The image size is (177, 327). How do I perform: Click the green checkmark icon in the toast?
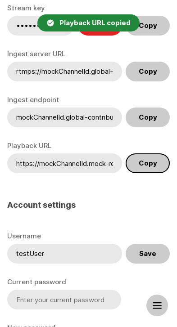click(x=50, y=23)
